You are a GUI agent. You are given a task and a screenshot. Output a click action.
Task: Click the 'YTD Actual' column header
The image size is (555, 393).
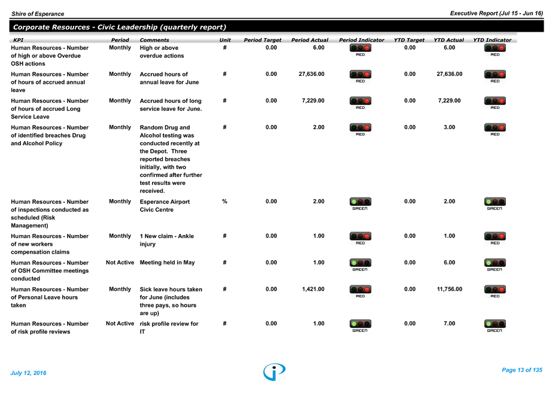(449, 40)
